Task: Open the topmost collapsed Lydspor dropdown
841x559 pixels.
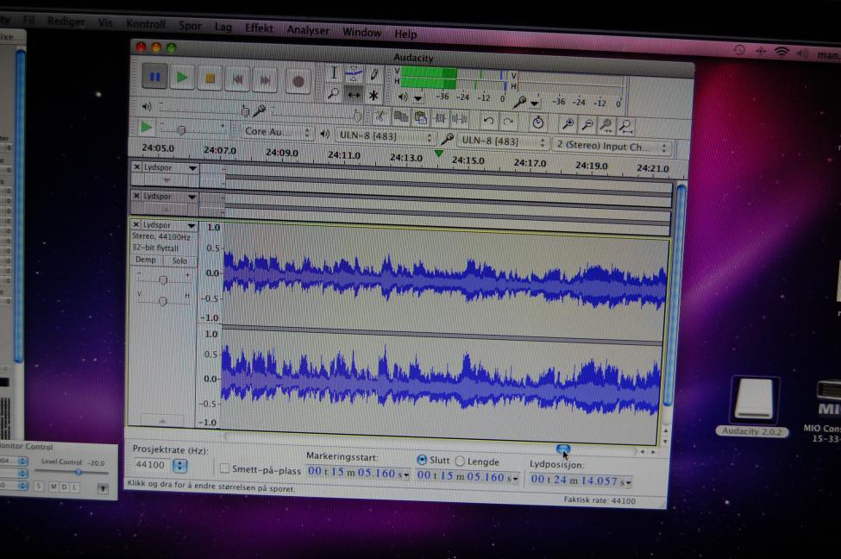Action: 192,168
